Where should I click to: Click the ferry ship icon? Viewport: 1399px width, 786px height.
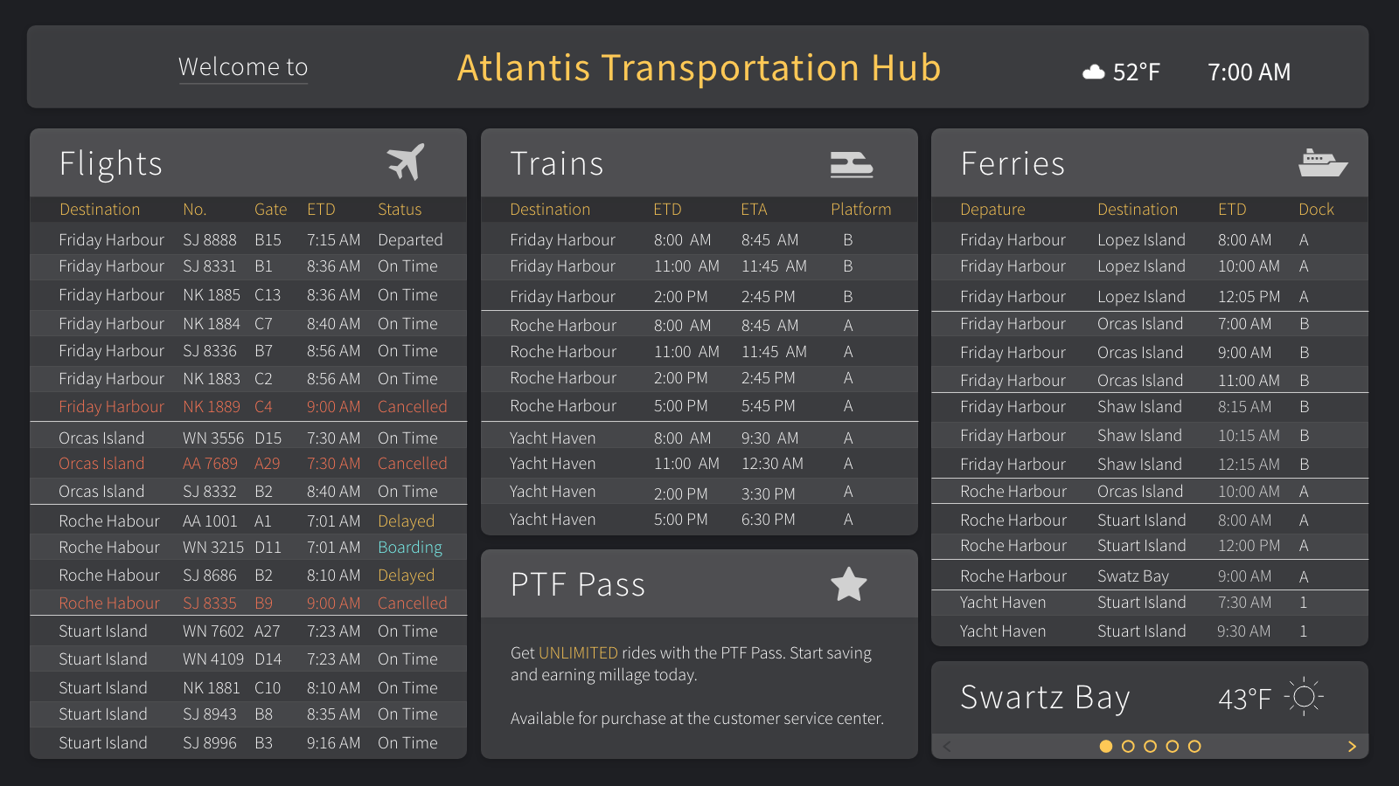pos(1322,162)
